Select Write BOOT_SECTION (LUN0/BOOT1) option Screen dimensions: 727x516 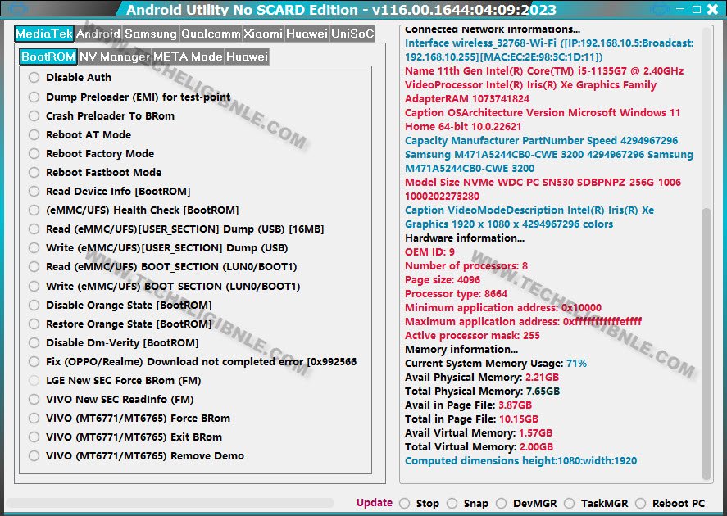coord(34,286)
